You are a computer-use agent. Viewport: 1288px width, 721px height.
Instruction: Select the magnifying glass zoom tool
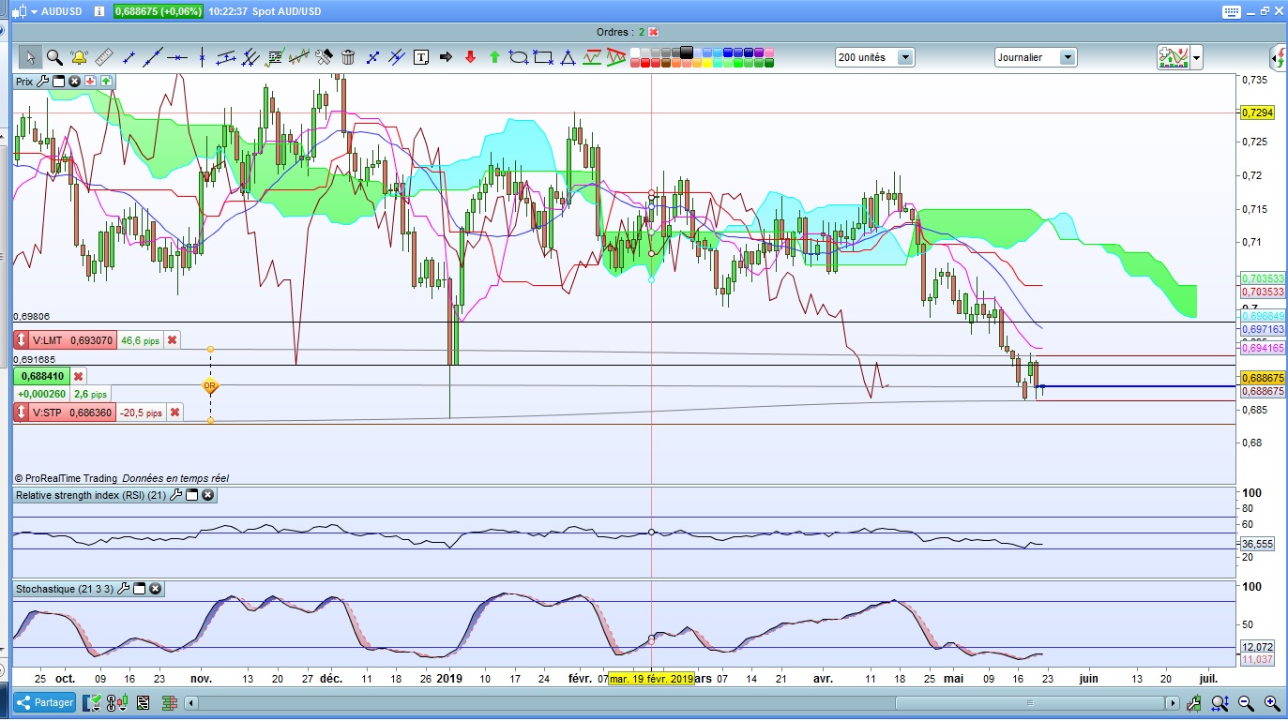pos(54,57)
